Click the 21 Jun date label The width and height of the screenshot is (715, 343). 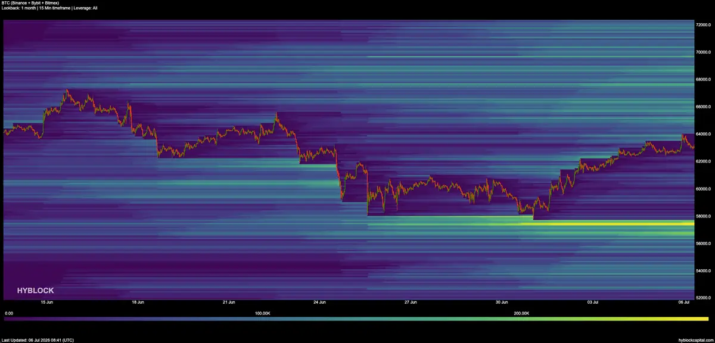point(228,303)
